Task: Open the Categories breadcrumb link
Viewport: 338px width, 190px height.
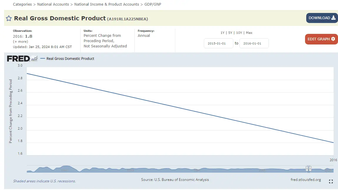Action: point(22,4)
